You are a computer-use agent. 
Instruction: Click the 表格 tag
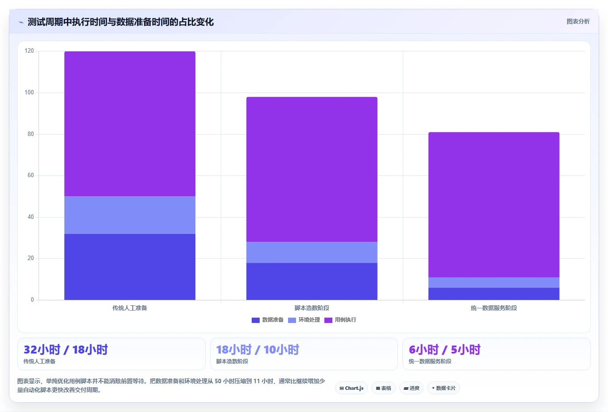pyautogui.click(x=383, y=388)
